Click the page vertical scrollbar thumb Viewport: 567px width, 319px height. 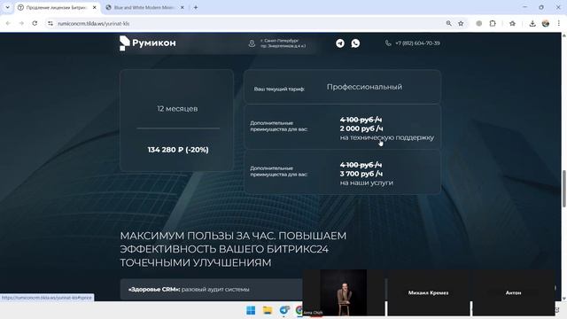pyautogui.click(x=563, y=189)
